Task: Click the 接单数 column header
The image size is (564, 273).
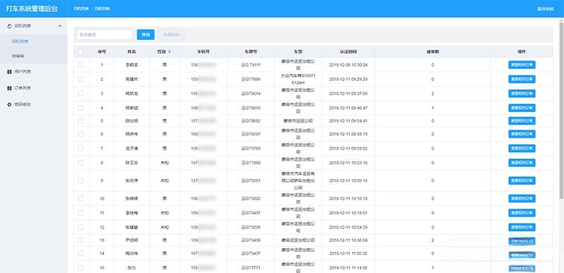Action: 433,52
